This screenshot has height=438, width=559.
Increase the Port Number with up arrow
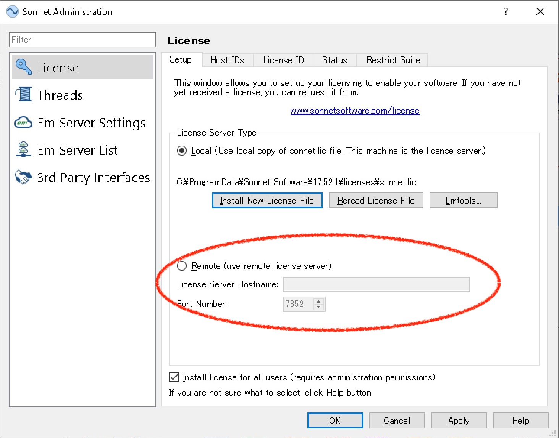click(319, 301)
